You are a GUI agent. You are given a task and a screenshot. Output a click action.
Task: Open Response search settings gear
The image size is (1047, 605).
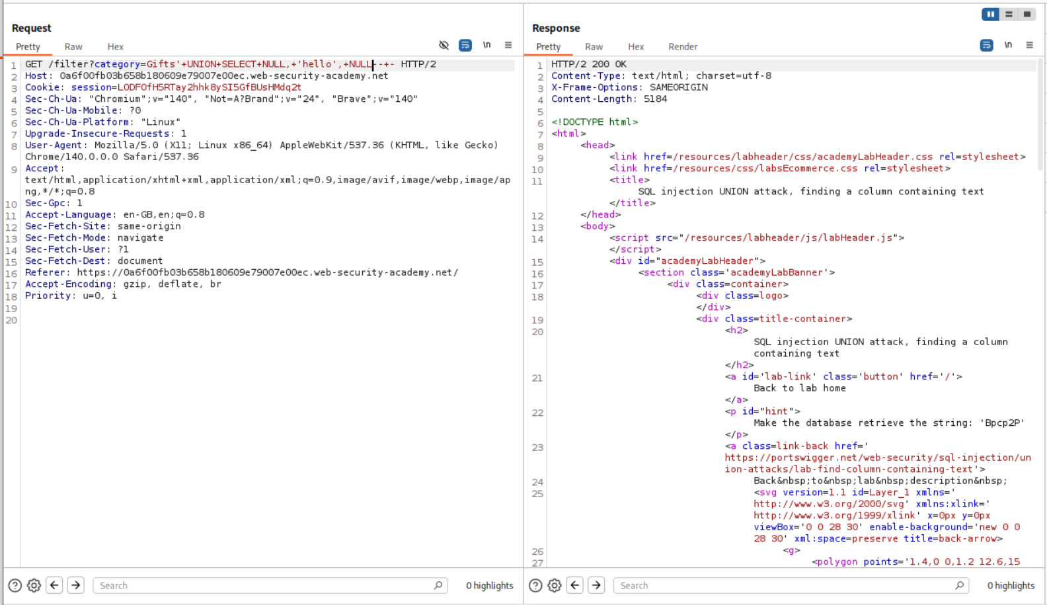pos(555,586)
